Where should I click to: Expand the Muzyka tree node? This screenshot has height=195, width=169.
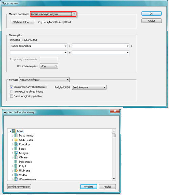(13, 153)
